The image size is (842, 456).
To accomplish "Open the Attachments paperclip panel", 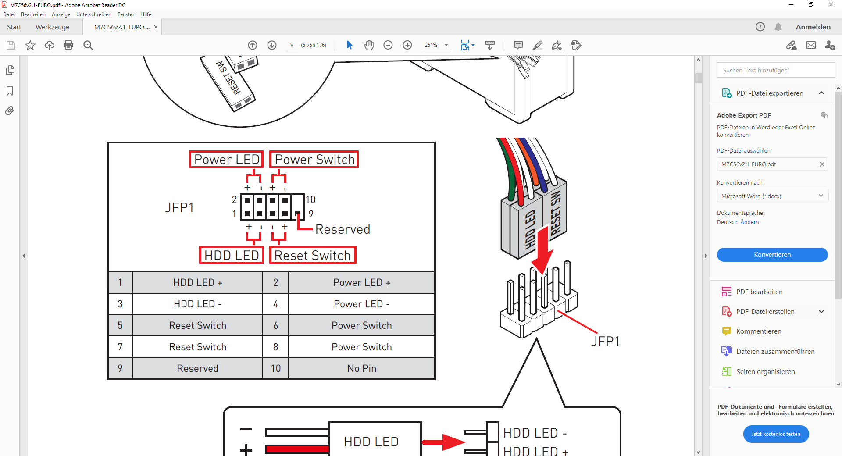I will pos(10,110).
